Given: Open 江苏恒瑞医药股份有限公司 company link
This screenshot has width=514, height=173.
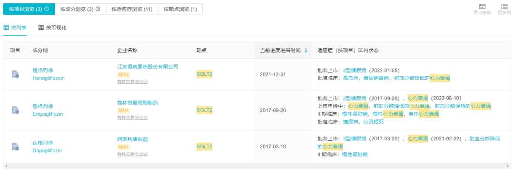Looking at the screenshot, I should 148,67.
